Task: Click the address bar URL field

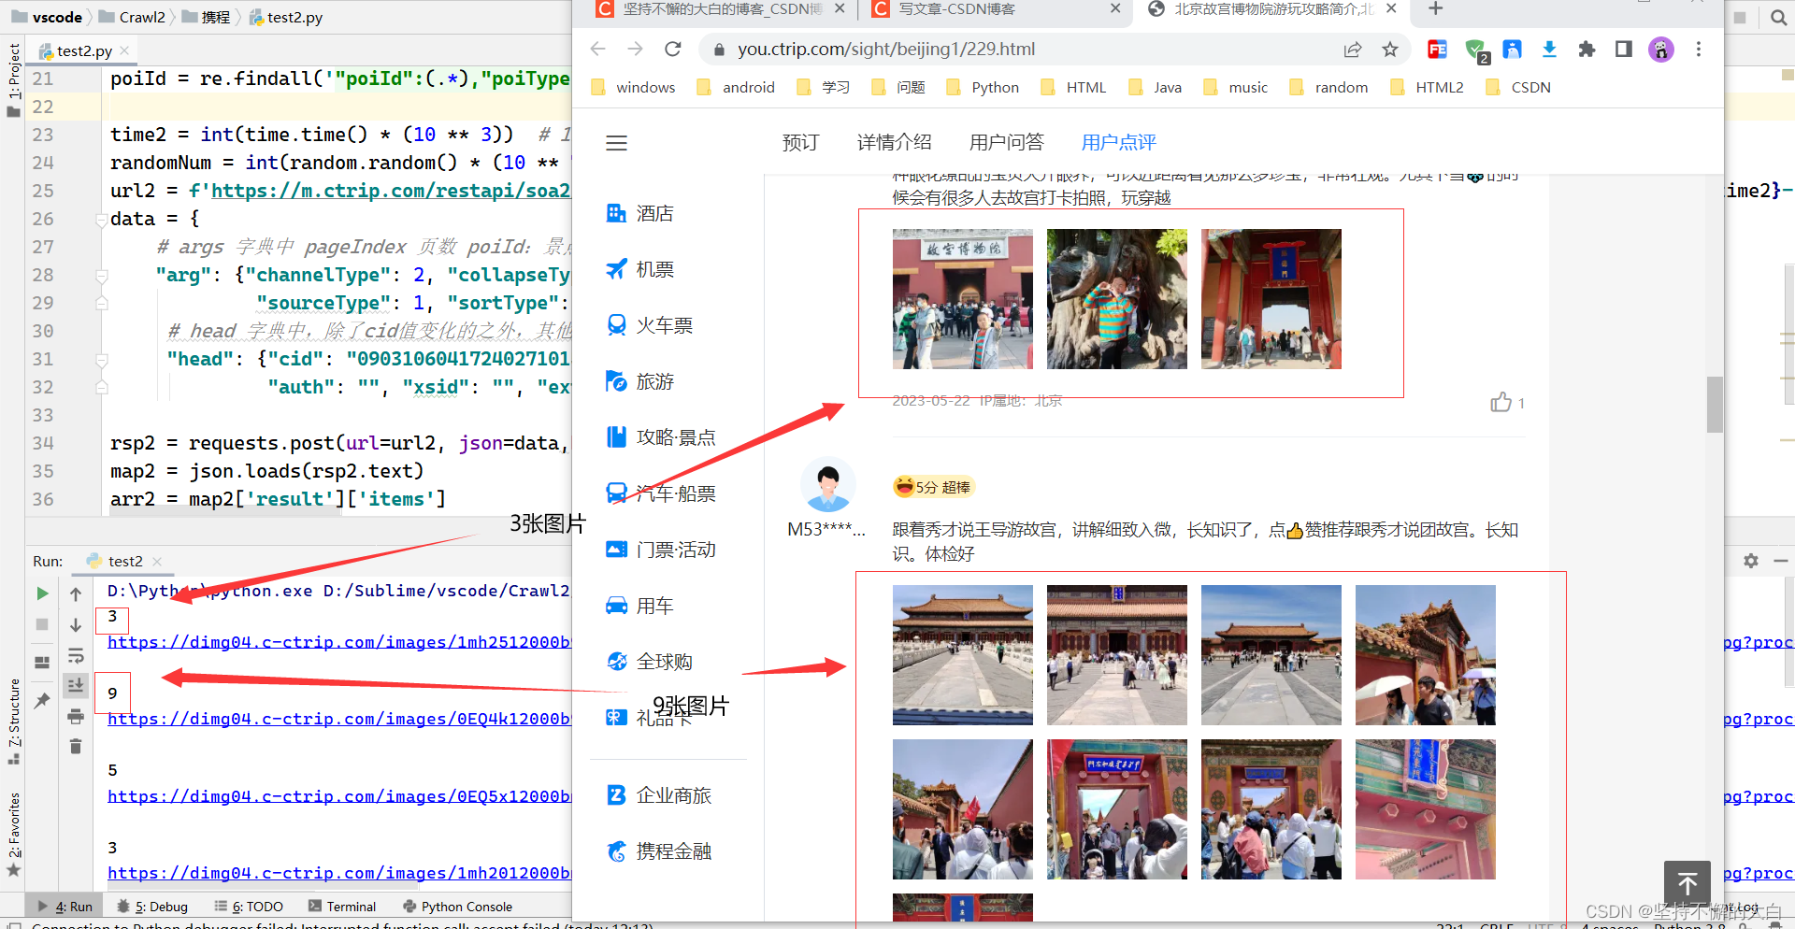Action: tap(1028, 50)
